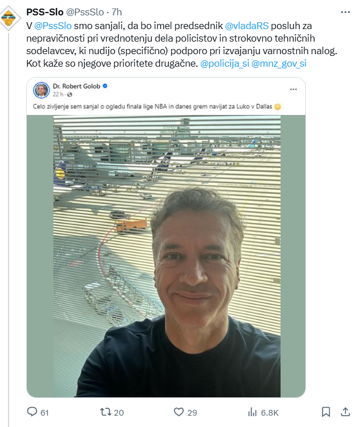
Task: Click the blue verified badge next to Golob
Action: click(105, 86)
